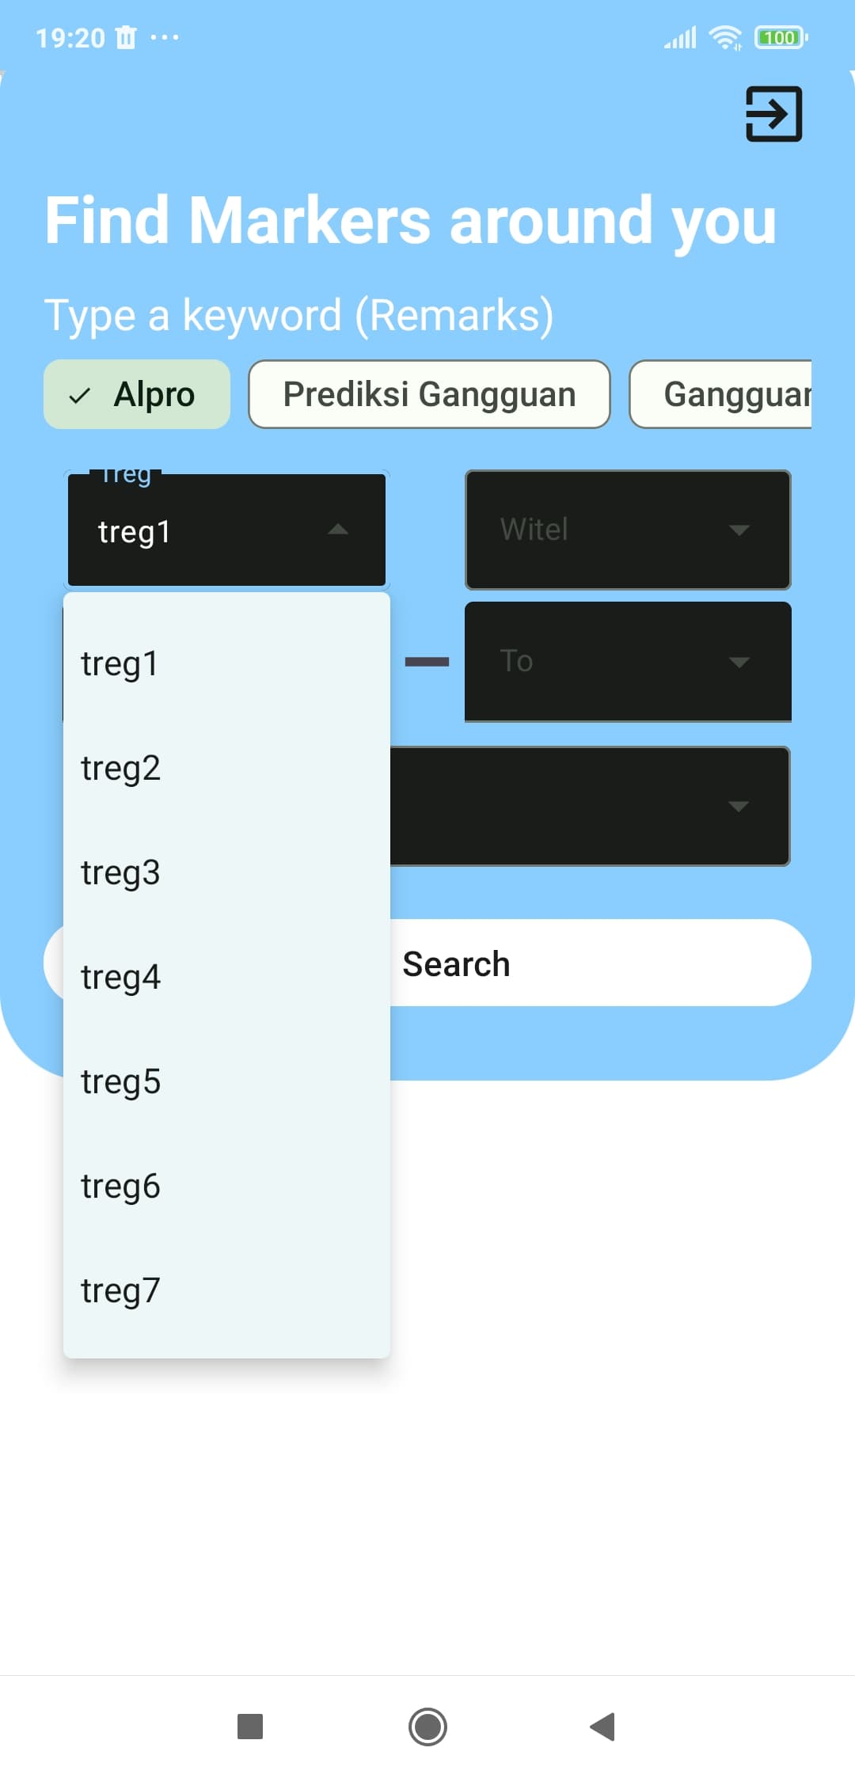Pick the treg7 option
The height and width of the screenshot is (1778, 855).
point(226,1290)
